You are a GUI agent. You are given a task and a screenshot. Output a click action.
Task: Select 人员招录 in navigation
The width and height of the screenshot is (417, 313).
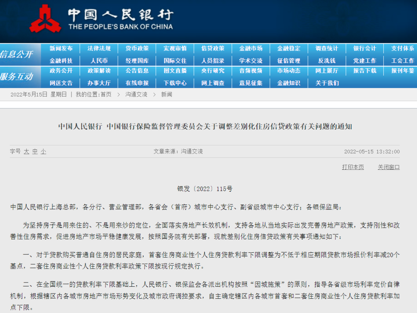click(x=213, y=61)
